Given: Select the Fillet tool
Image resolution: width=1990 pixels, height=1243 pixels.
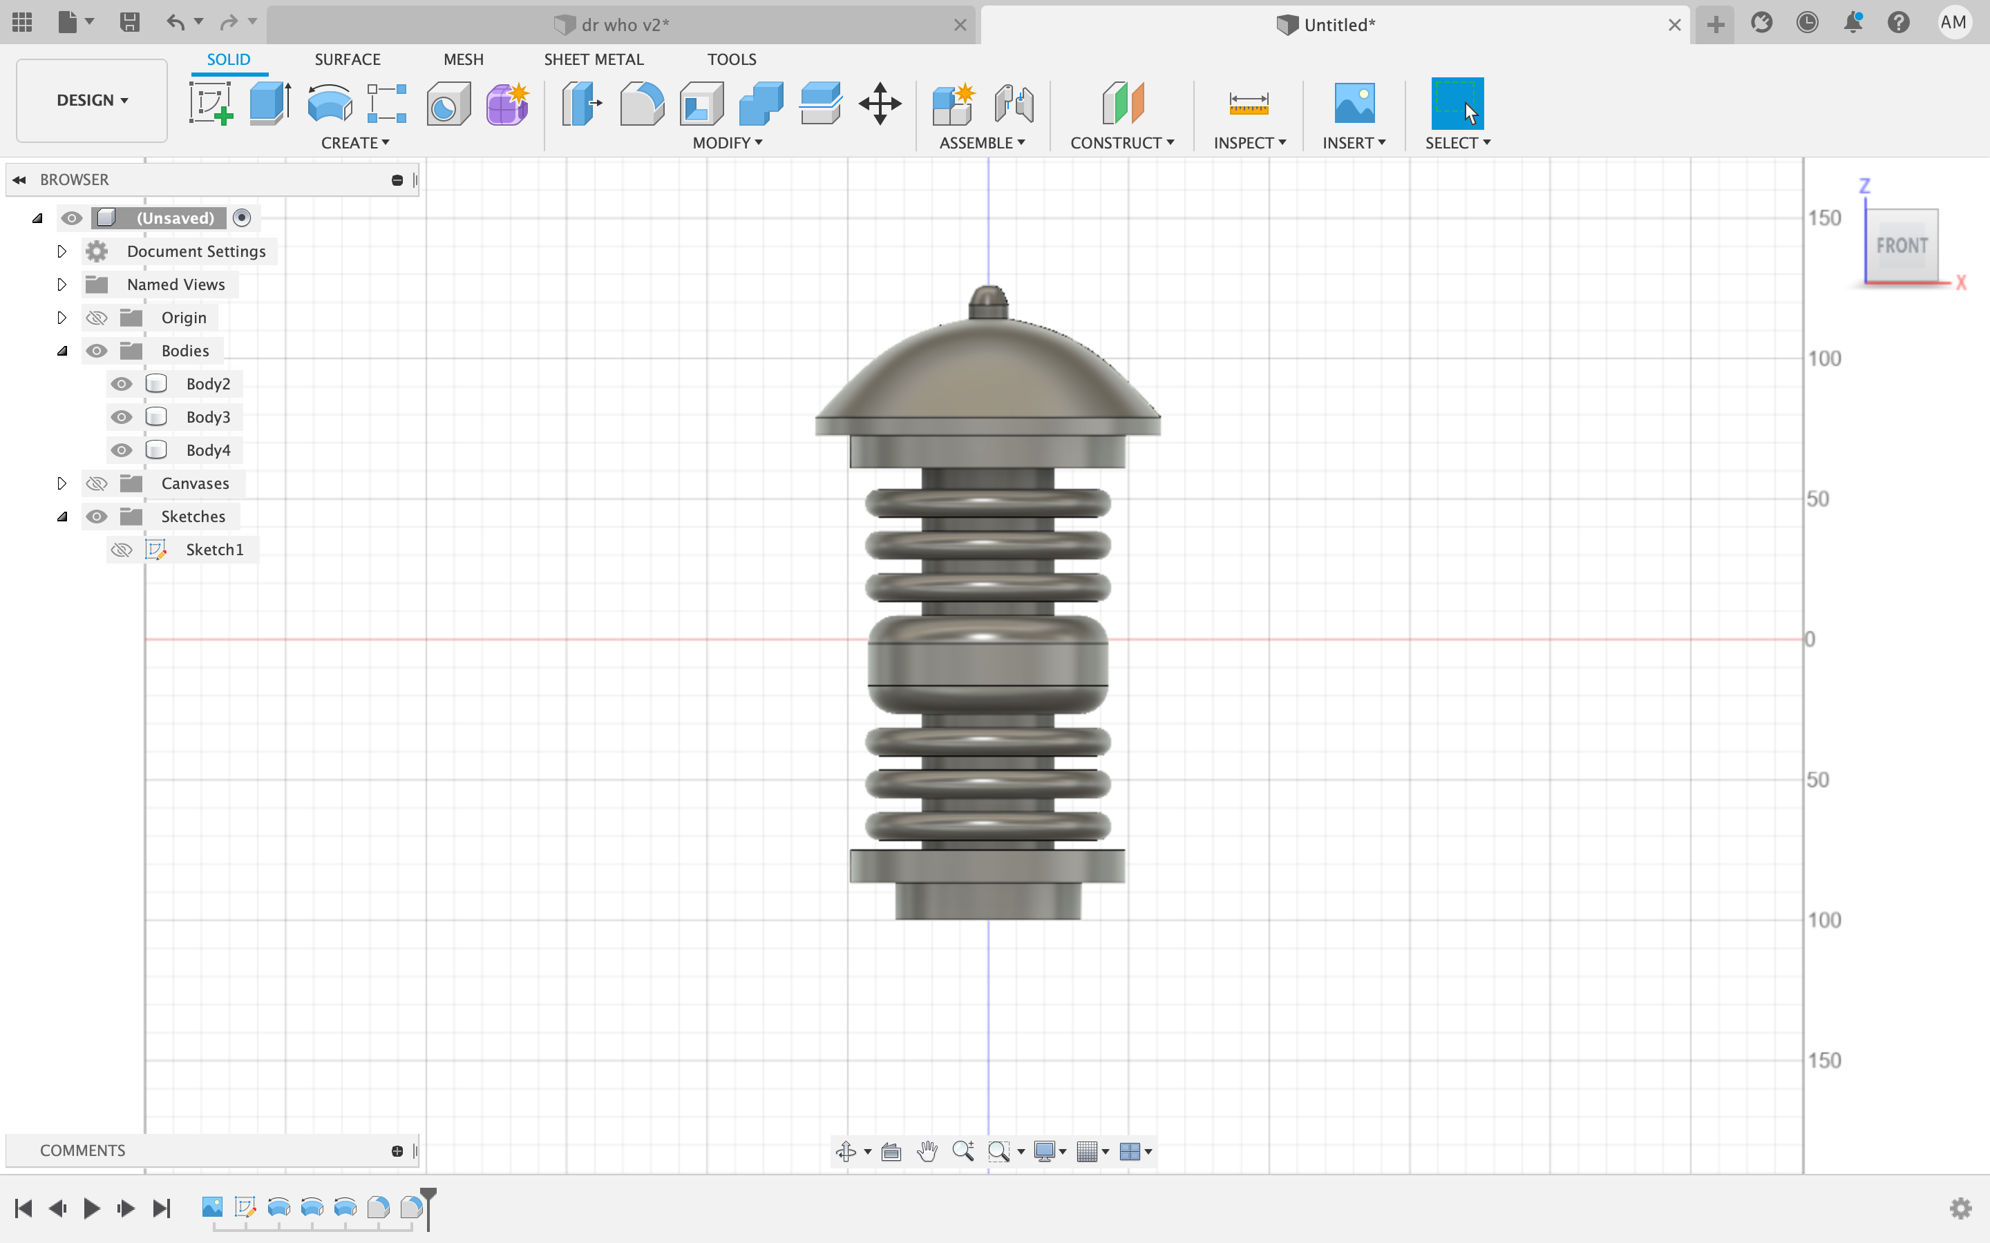Looking at the screenshot, I should tap(641, 104).
